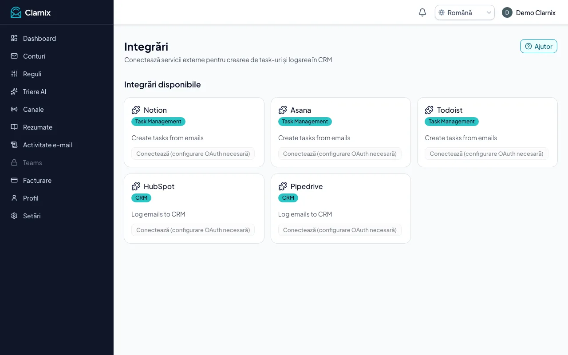The height and width of the screenshot is (355, 568).
Task: Click the Canale broadcast icon
Action: (x=14, y=109)
